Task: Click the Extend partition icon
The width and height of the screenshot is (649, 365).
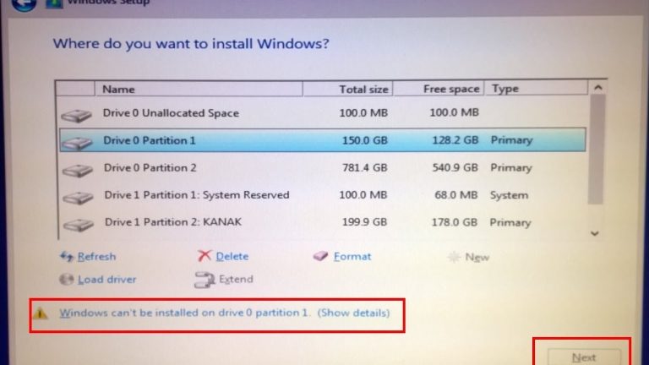Action: (x=205, y=280)
